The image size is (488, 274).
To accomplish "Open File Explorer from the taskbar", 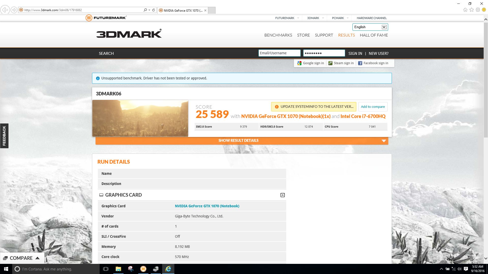I will (118, 269).
